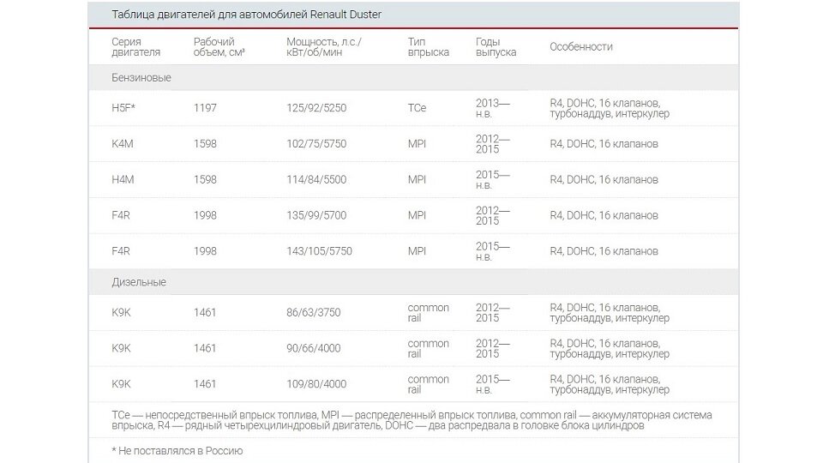Select the 'Дизельные' section row
823x463 pixels.
tap(413, 282)
